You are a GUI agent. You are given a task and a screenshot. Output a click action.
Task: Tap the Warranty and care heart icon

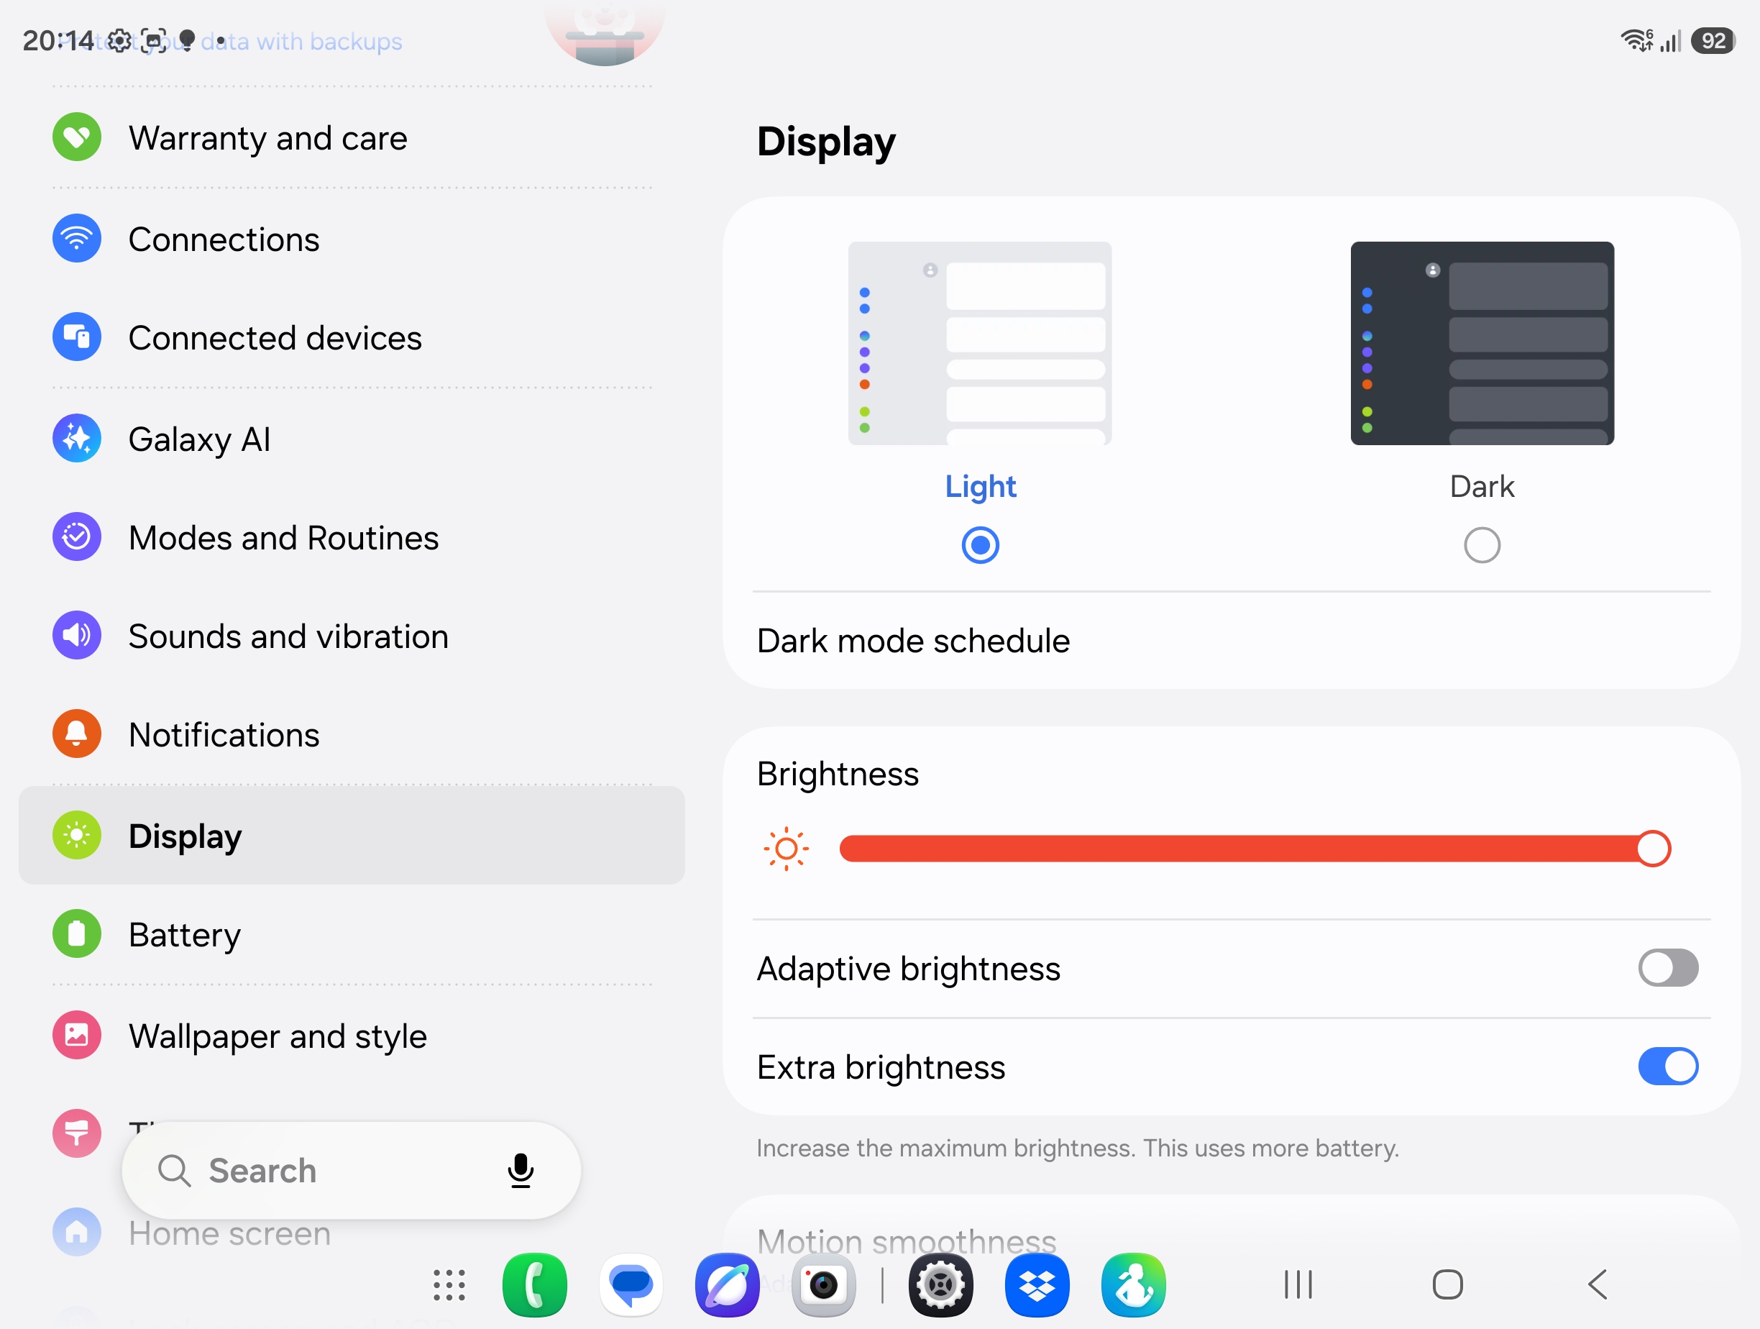tap(76, 137)
